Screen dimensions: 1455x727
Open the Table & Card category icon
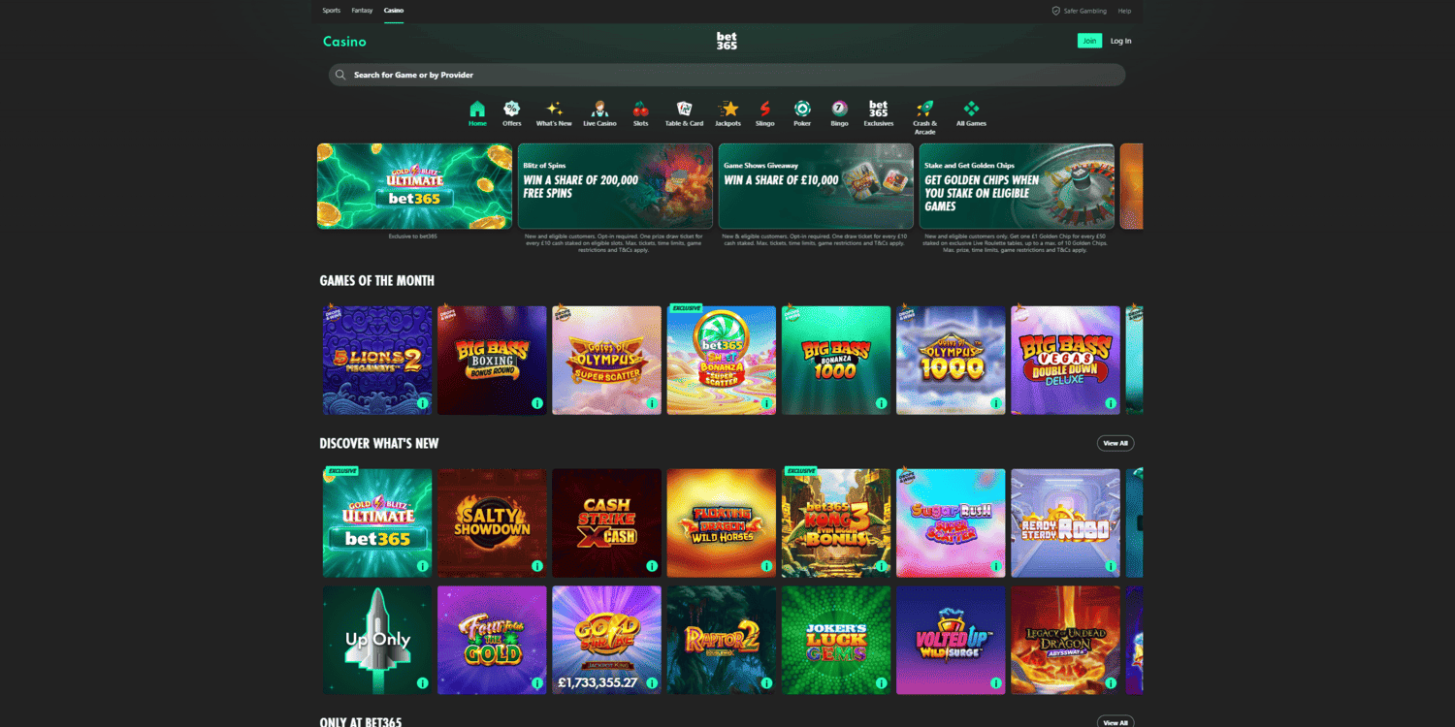tap(683, 110)
